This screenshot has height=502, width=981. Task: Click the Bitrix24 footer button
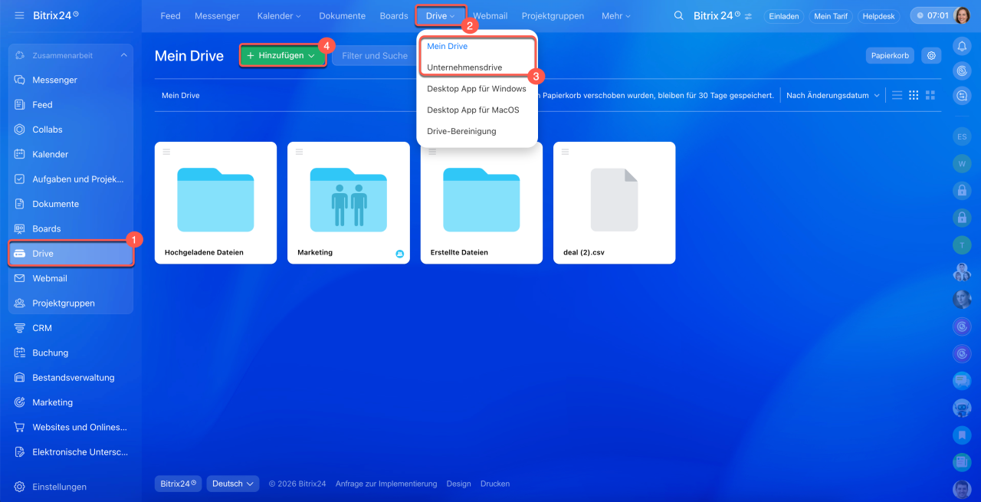(178, 484)
